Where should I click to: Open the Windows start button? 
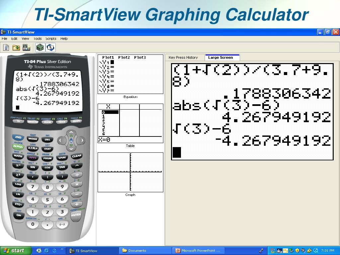tap(15, 251)
